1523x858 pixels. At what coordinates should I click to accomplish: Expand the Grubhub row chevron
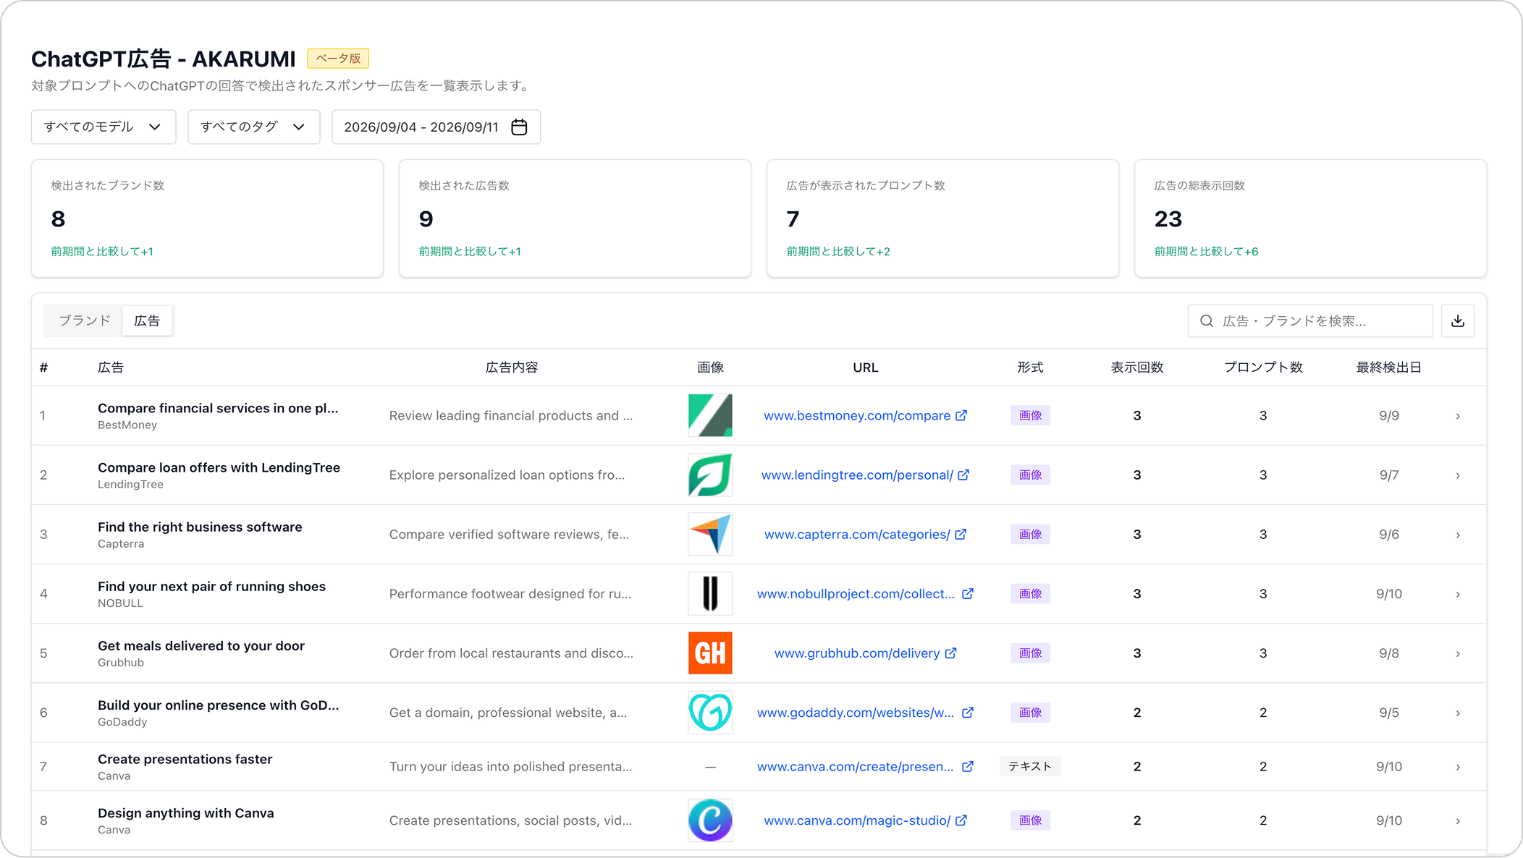[x=1458, y=653]
